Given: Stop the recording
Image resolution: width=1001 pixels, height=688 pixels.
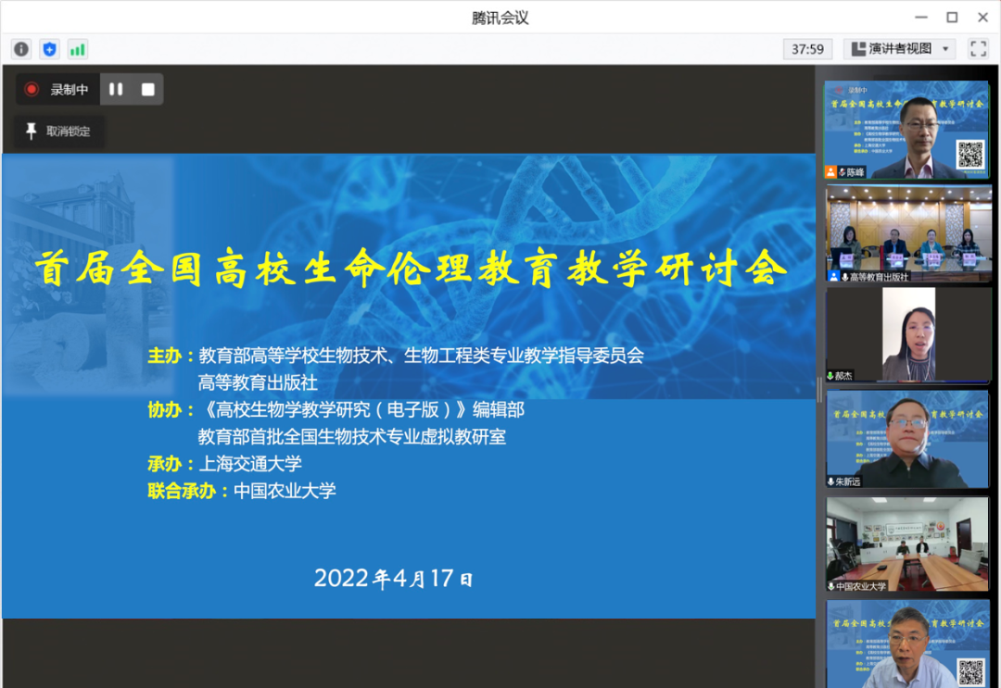Looking at the screenshot, I should coord(148,89).
